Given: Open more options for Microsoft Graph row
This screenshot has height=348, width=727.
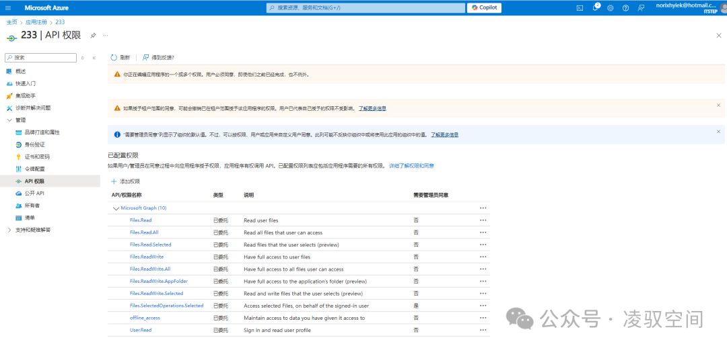Looking at the screenshot, I should [483, 208].
